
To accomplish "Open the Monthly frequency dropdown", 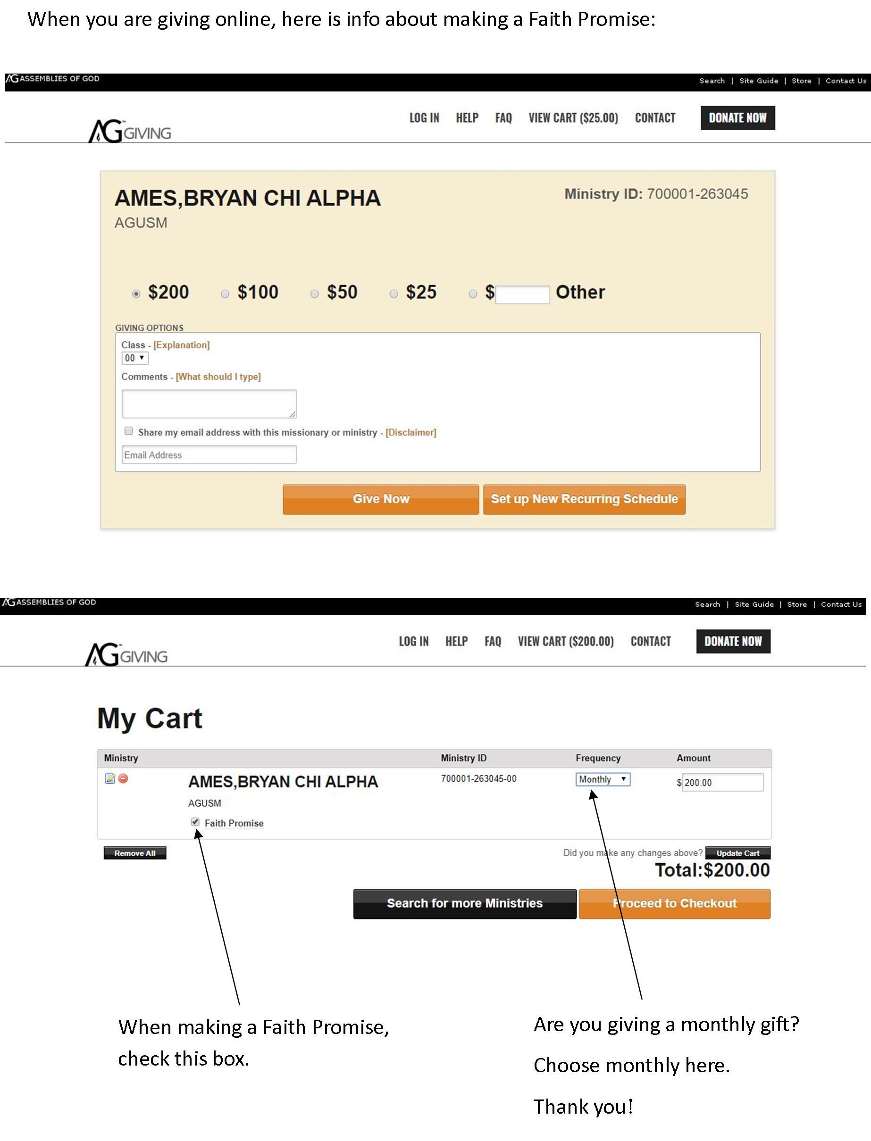I will point(603,779).
